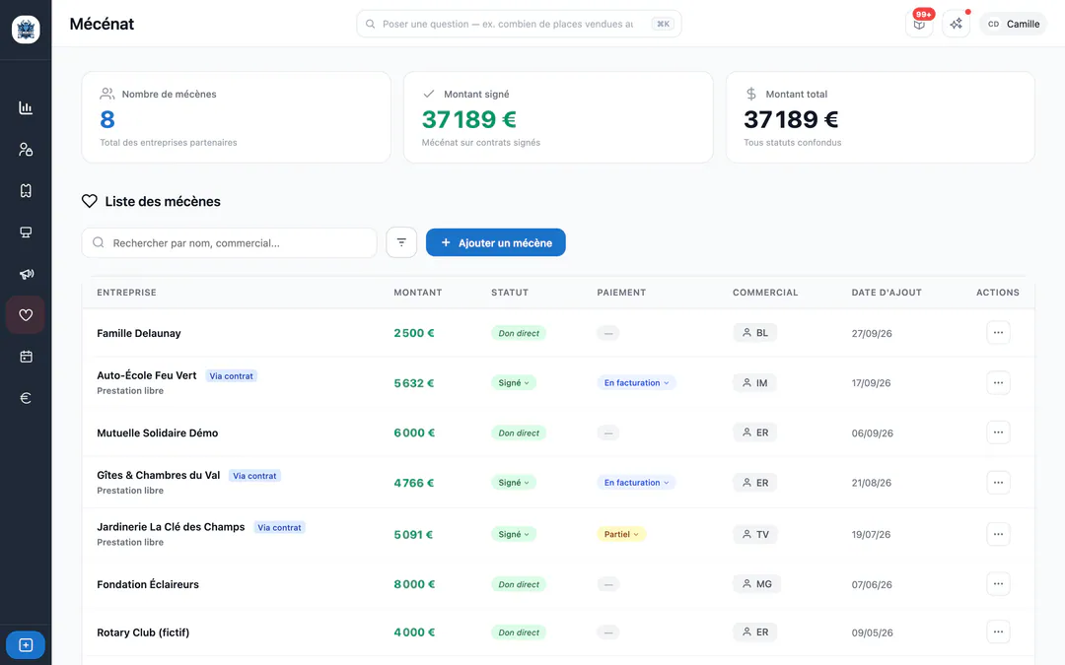The width and height of the screenshot is (1065, 665).
Task: Expand Signé status dropdown for Gîtes & Chambres du Val
Action: (x=514, y=483)
